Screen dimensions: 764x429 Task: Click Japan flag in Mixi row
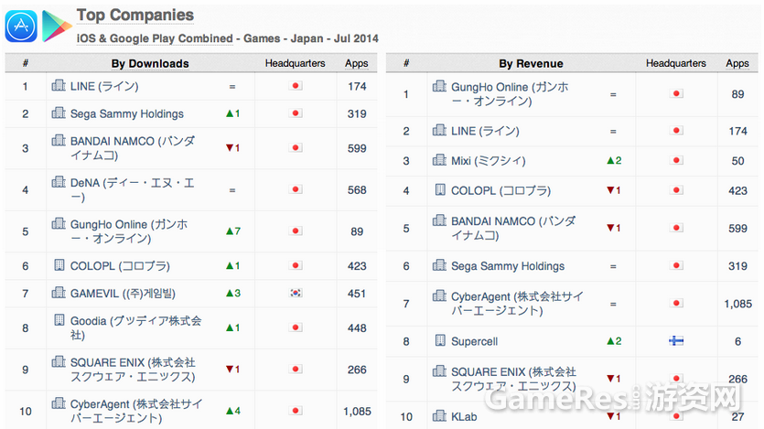coord(676,160)
